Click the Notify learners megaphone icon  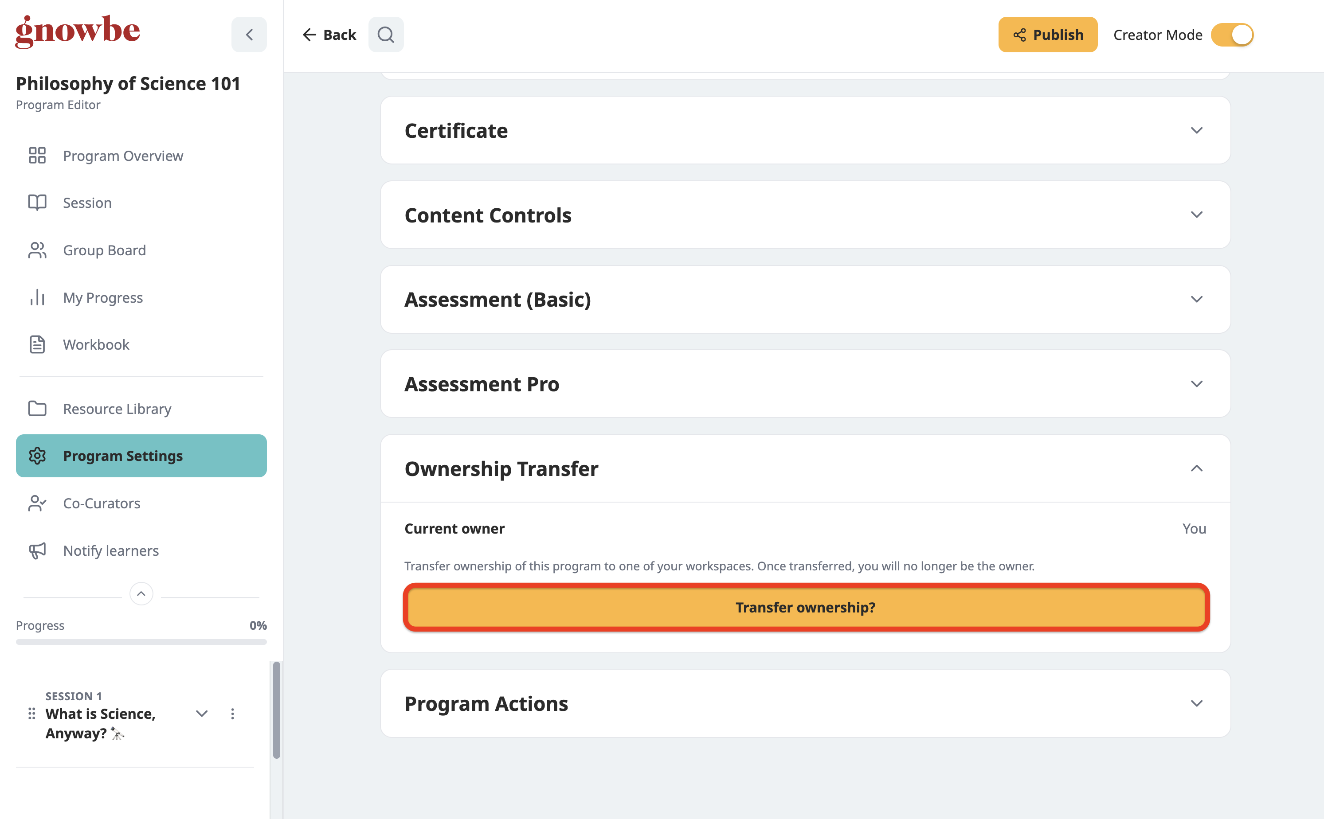point(37,550)
